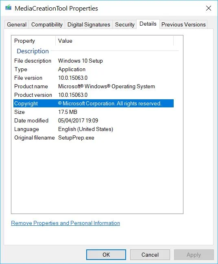Click the 'Application' value
Screen dimensions: 218x264
click(x=72, y=70)
